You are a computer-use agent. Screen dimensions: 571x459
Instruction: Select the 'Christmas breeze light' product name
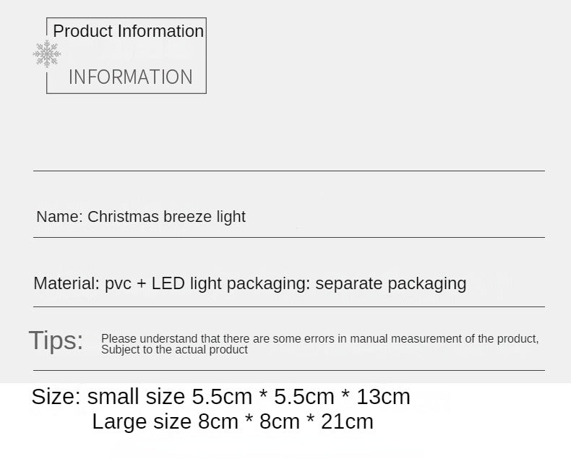[167, 217]
